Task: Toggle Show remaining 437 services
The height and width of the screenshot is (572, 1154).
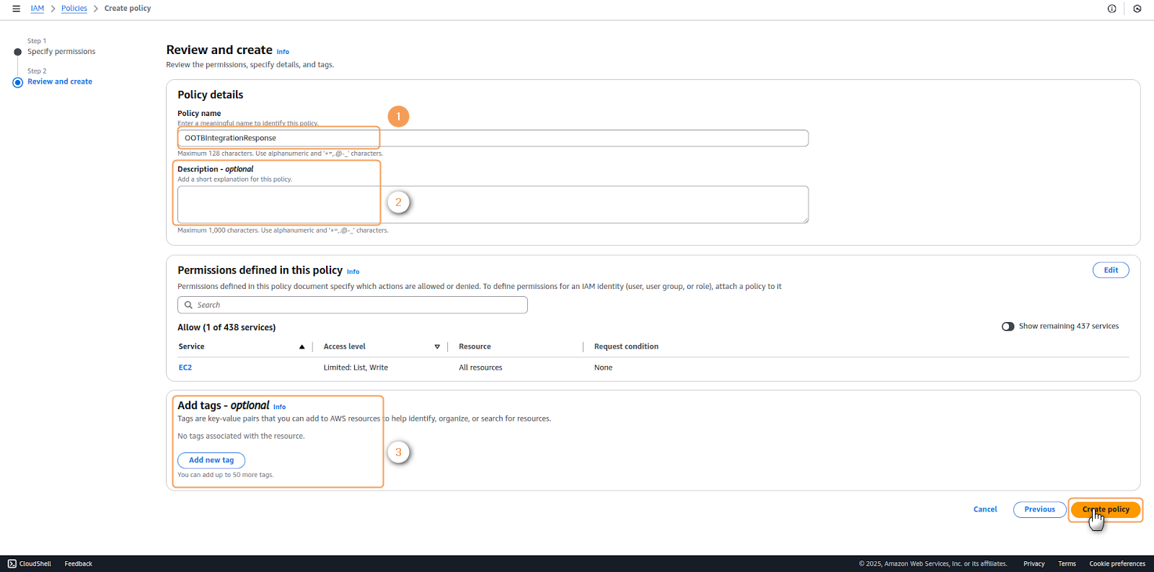Action: pyautogui.click(x=1008, y=326)
